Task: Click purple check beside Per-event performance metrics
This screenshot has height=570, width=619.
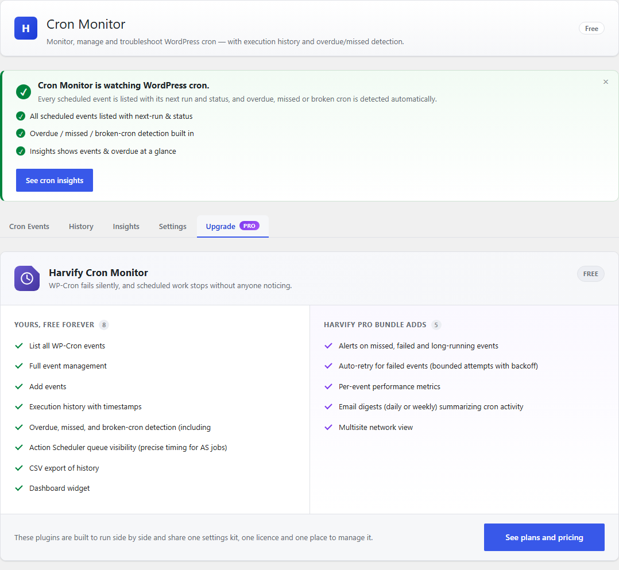Action: click(328, 386)
